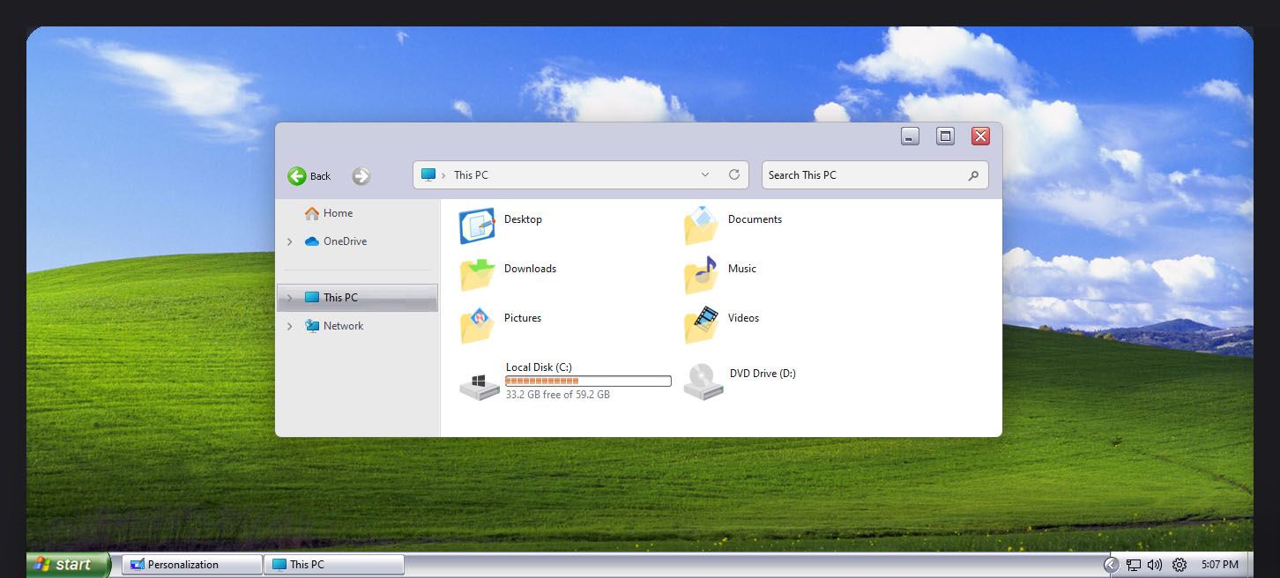Screen dimensions: 1280x578
Task: Click the Local Disk capacity bar
Action: pyautogui.click(x=587, y=380)
